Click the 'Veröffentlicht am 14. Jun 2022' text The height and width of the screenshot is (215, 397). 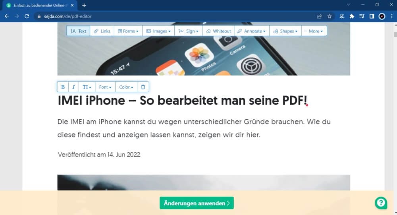click(99, 155)
